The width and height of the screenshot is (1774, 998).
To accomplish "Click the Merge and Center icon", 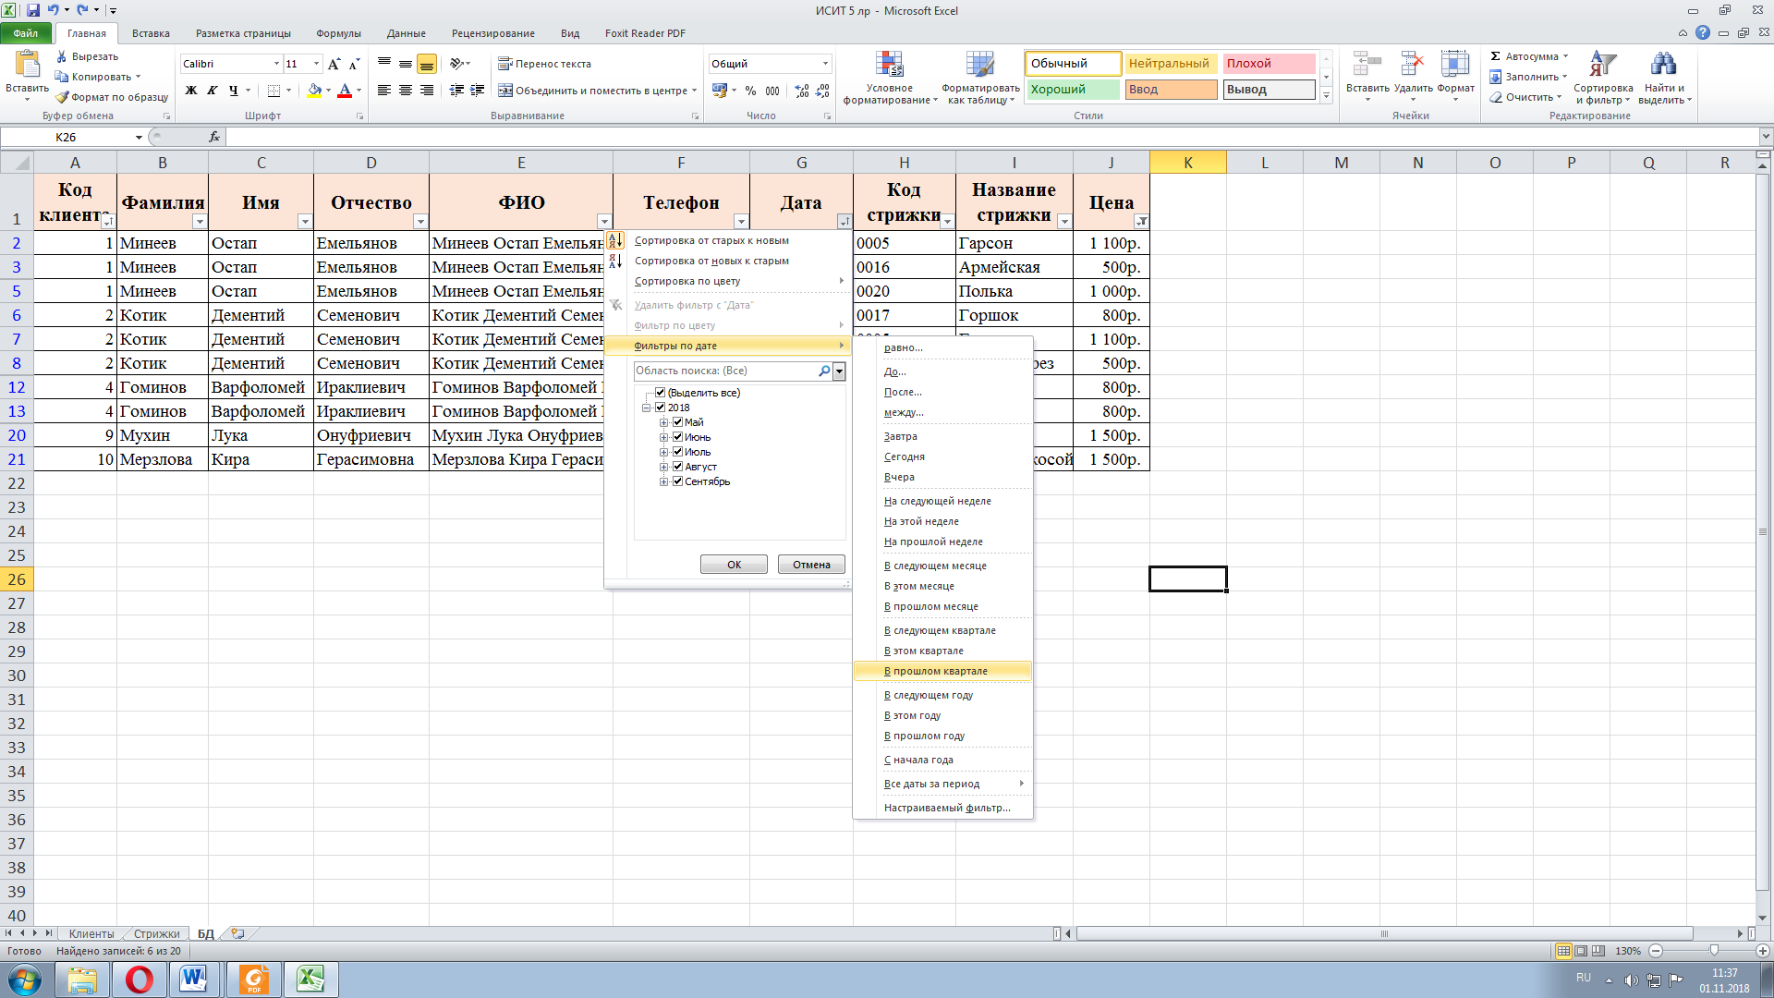I will click(505, 91).
